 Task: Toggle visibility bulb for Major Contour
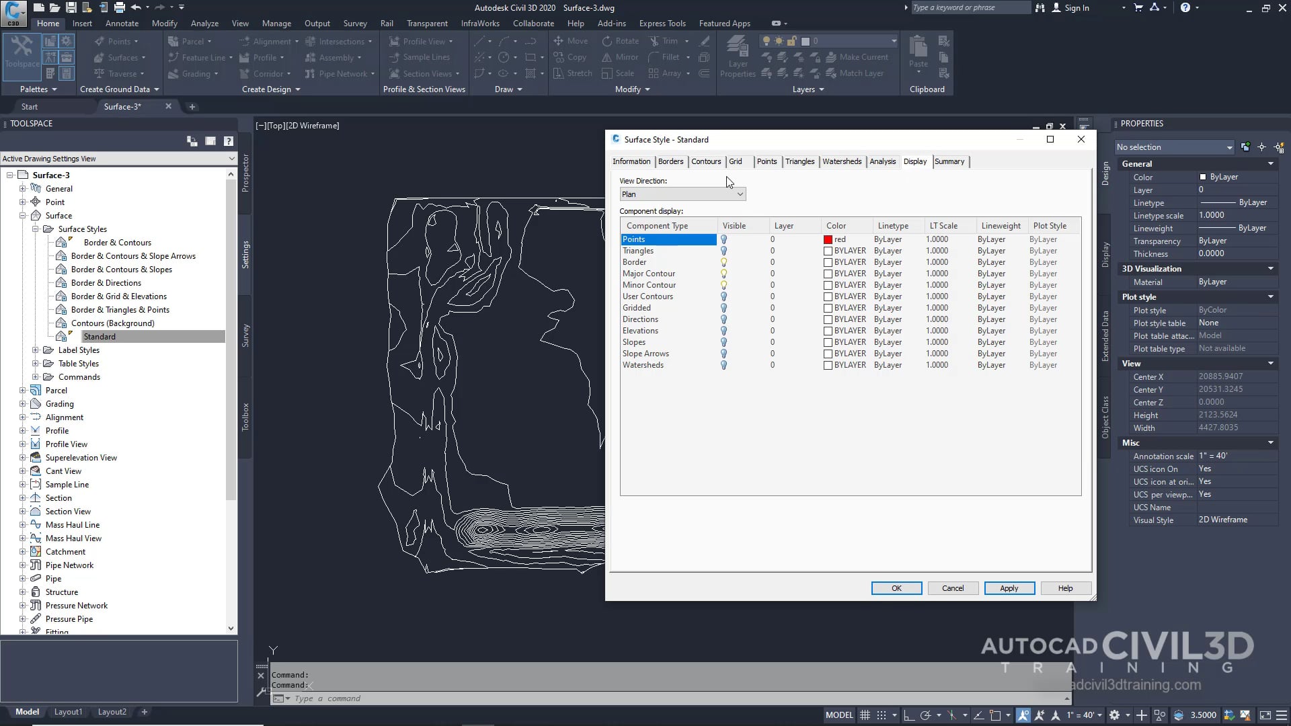tap(724, 274)
